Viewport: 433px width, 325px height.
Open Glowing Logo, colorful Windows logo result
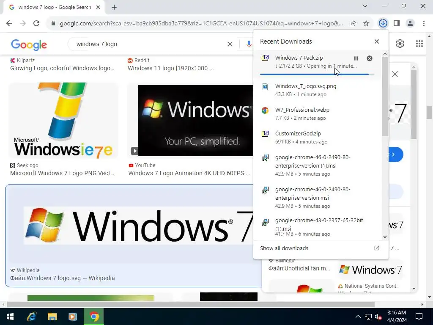(x=62, y=68)
